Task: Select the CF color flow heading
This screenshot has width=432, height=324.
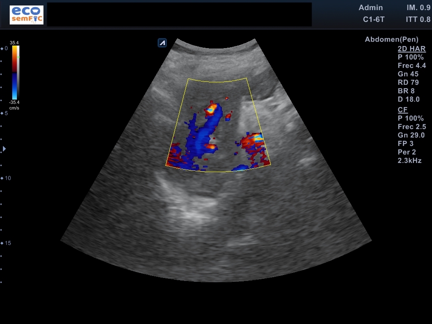Action: (402, 110)
